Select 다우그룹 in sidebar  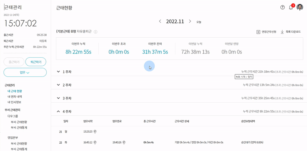click(x=13, y=116)
